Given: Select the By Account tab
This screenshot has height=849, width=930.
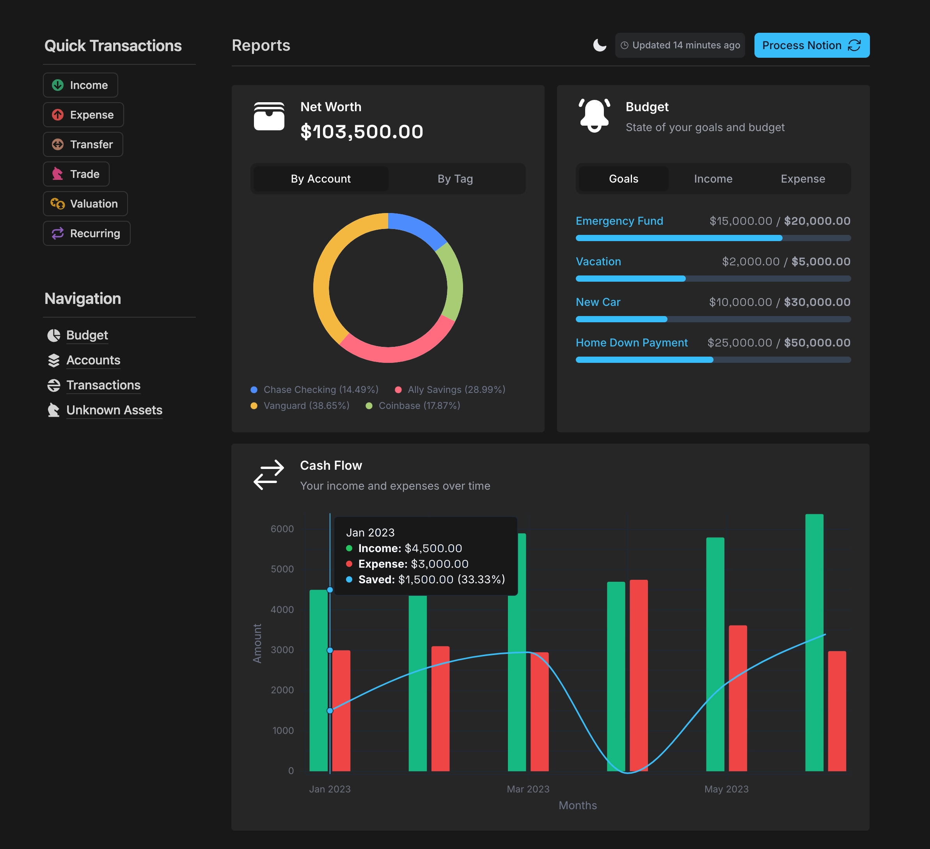Looking at the screenshot, I should (321, 179).
